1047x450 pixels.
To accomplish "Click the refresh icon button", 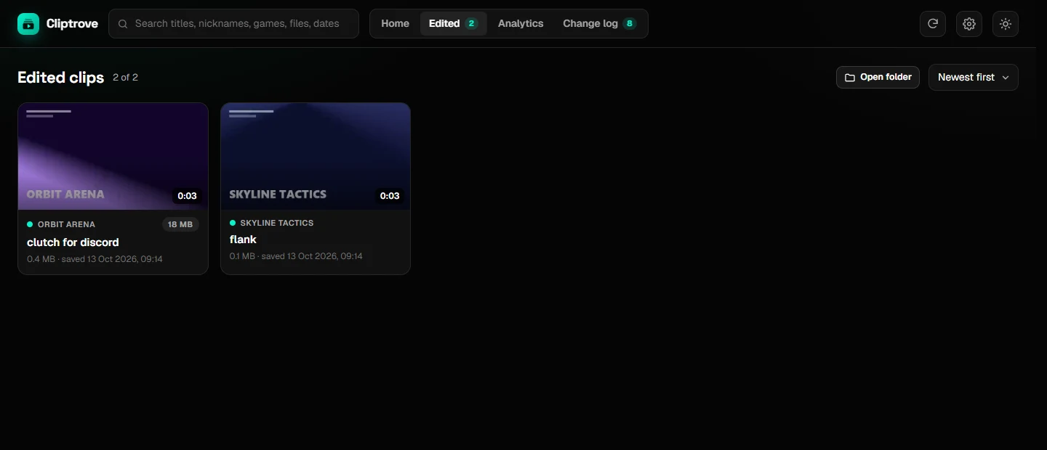I will 933,24.
